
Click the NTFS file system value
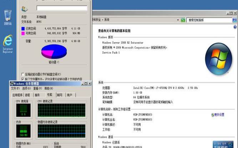[x=39, y=22]
